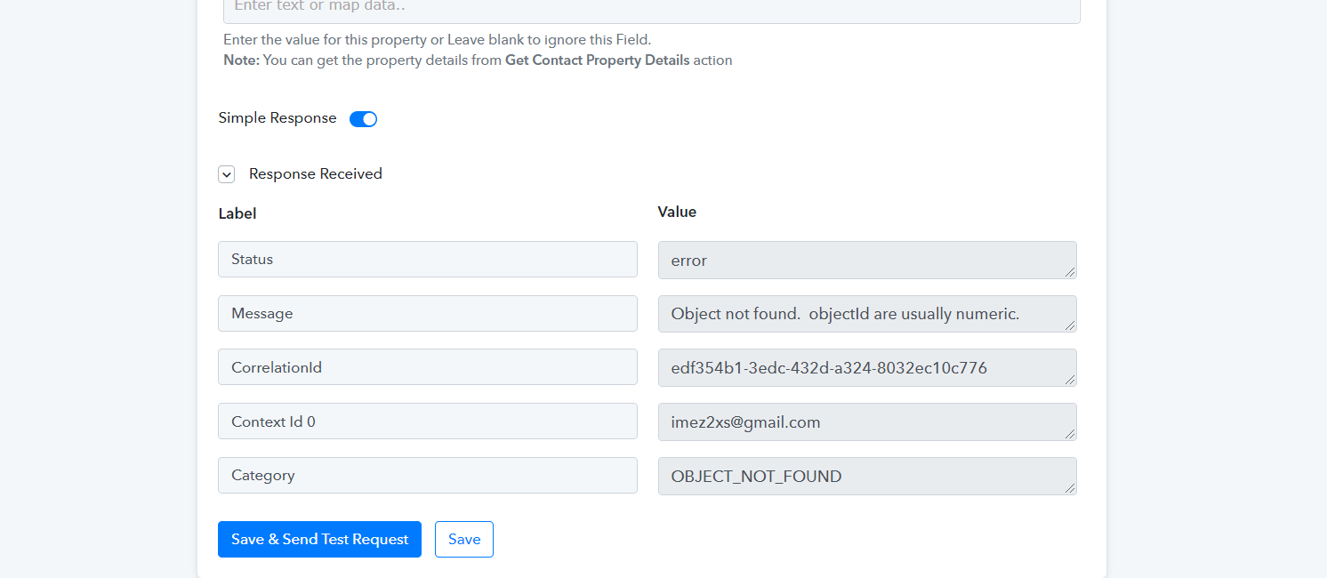This screenshot has width=1327, height=578.
Task: Select the Context Id 0 label field
Action: click(428, 421)
